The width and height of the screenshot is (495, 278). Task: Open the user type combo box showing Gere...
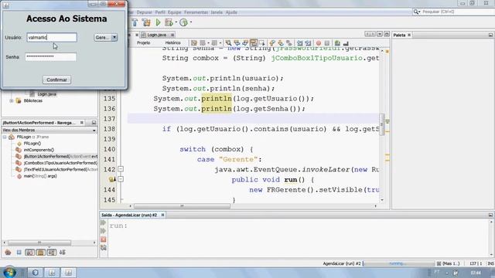105,37
